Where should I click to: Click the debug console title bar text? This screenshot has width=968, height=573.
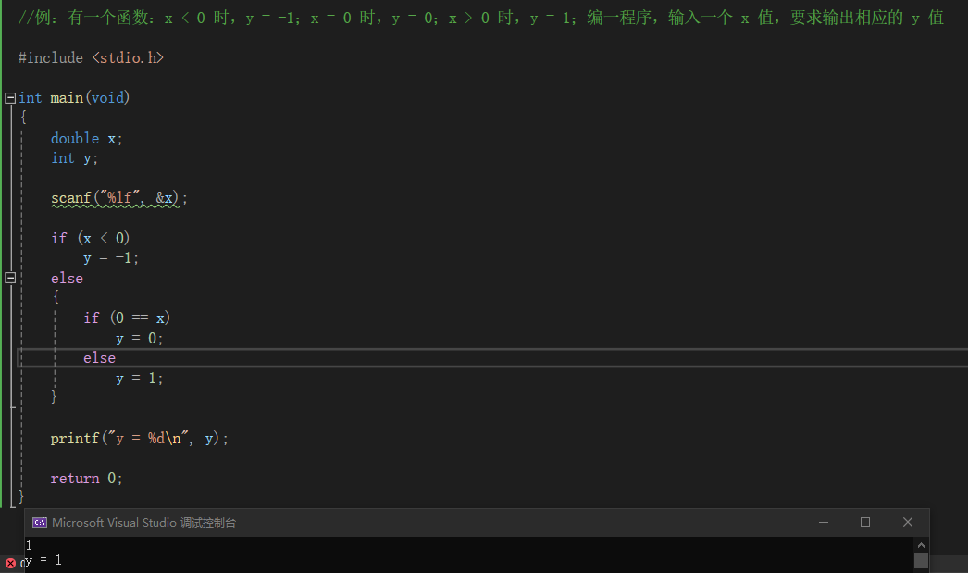coord(143,523)
